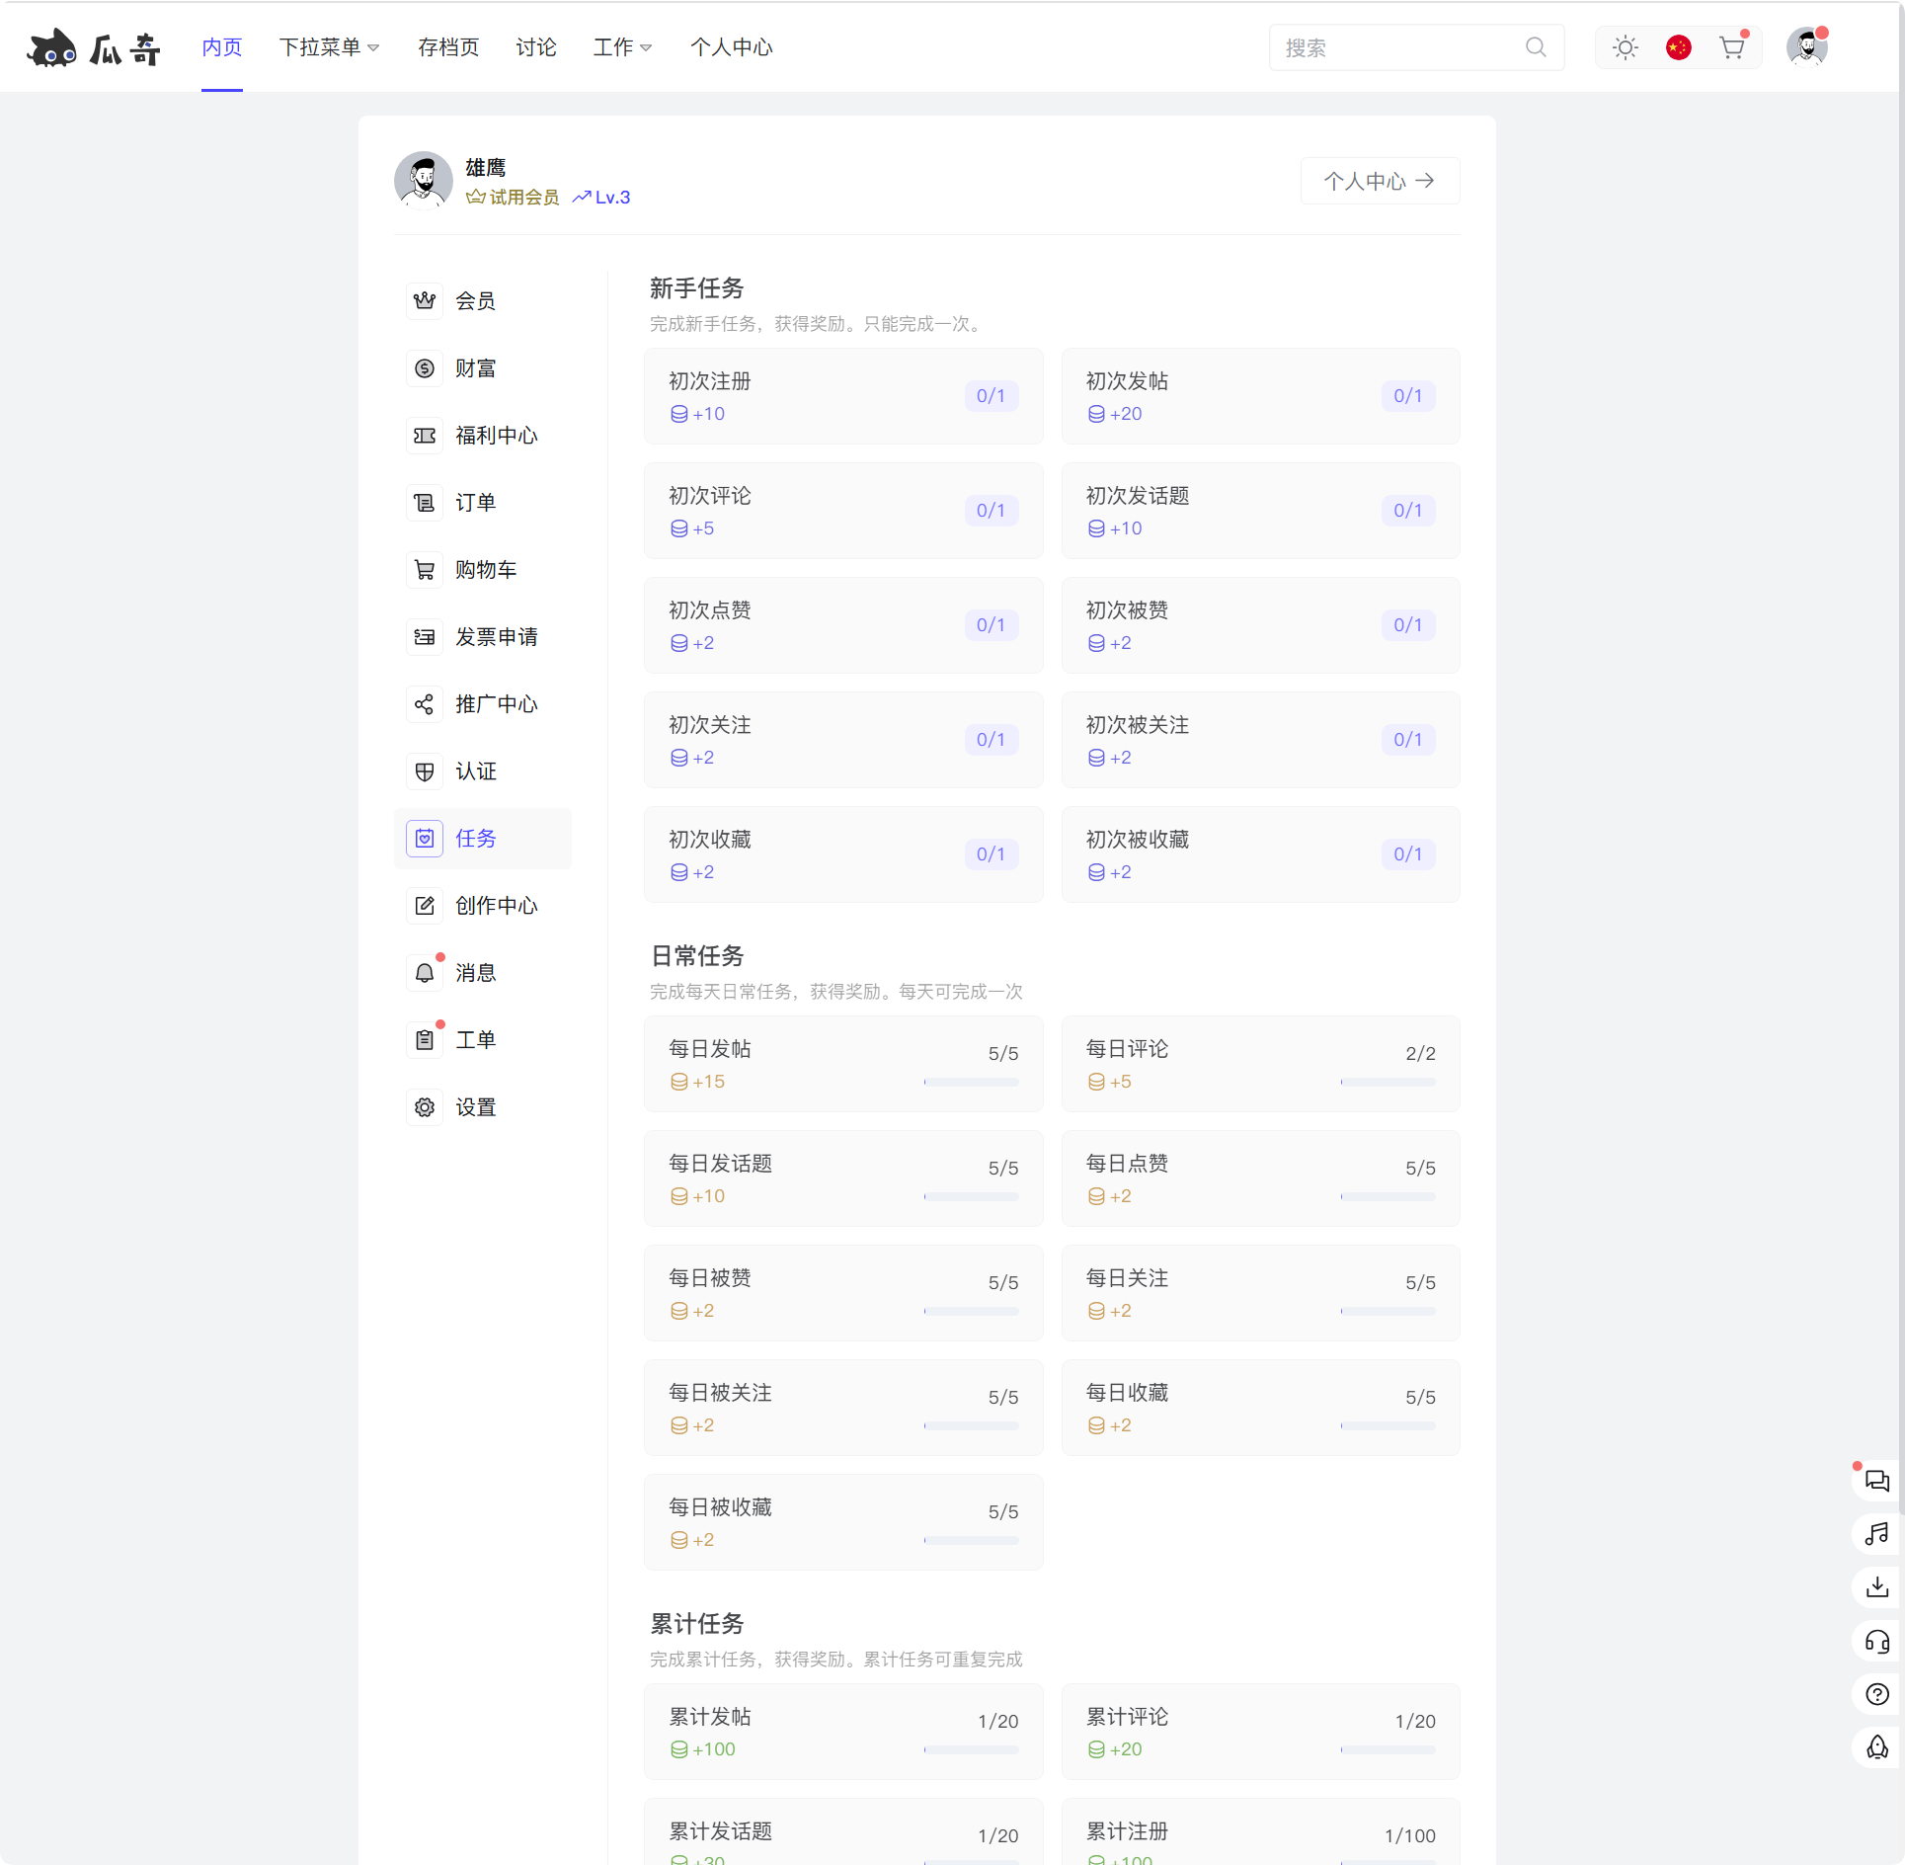Click the 个人中心 button with arrow
The height and width of the screenshot is (1865, 1905).
pyautogui.click(x=1379, y=181)
